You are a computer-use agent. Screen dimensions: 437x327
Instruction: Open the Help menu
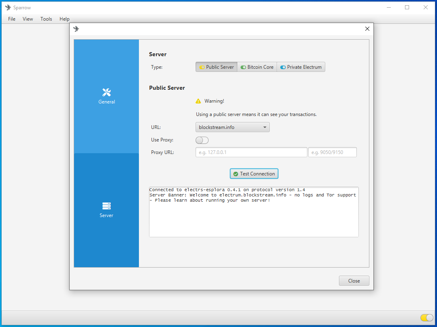click(x=64, y=19)
